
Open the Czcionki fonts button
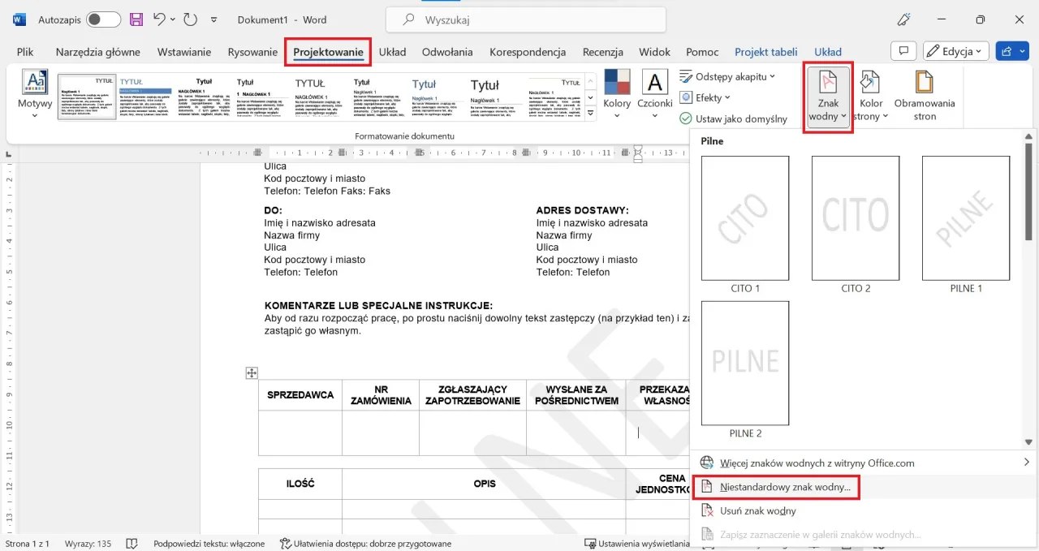click(x=654, y=95)
